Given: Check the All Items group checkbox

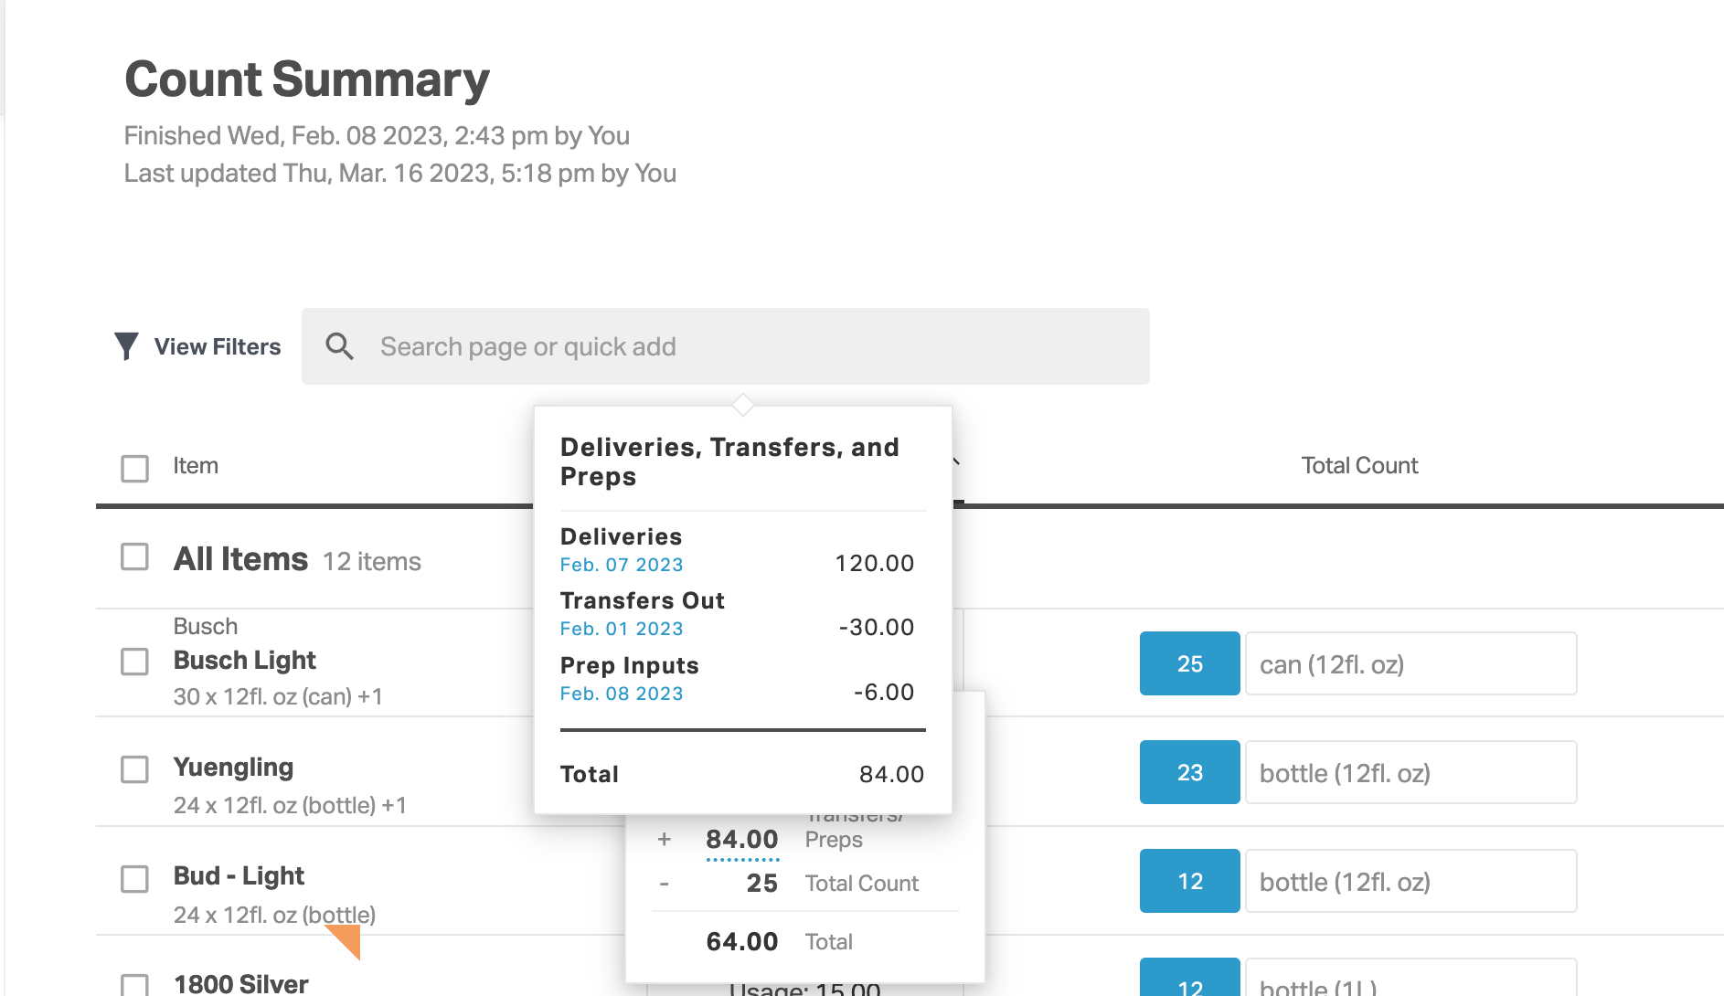Looking at the screenshot, I should (x=135, y=556).
